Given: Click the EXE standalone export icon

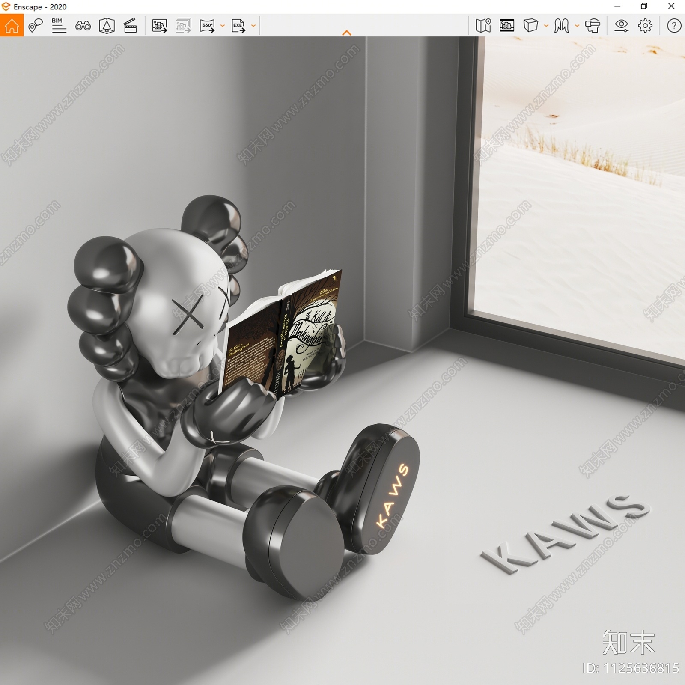Looking at the screenshot, I should [238, 26].
